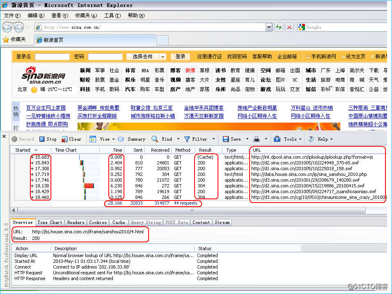This screenshot has width=392, height=294.
Task: Open the 选择去向 dropdown
Action: 146,57
